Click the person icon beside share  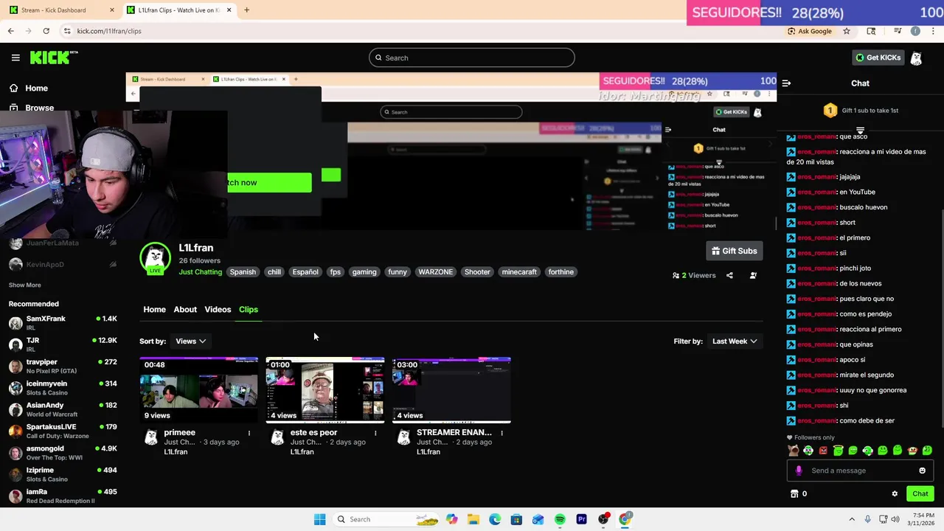coord(753,275)
